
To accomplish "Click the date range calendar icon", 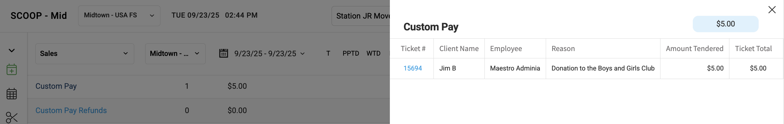I will [x=224, y=53].
